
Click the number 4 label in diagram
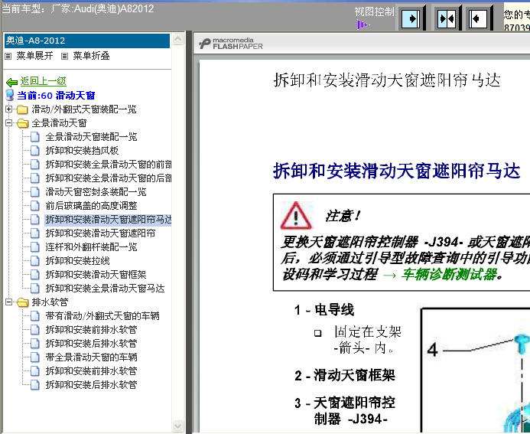point(432,350)
